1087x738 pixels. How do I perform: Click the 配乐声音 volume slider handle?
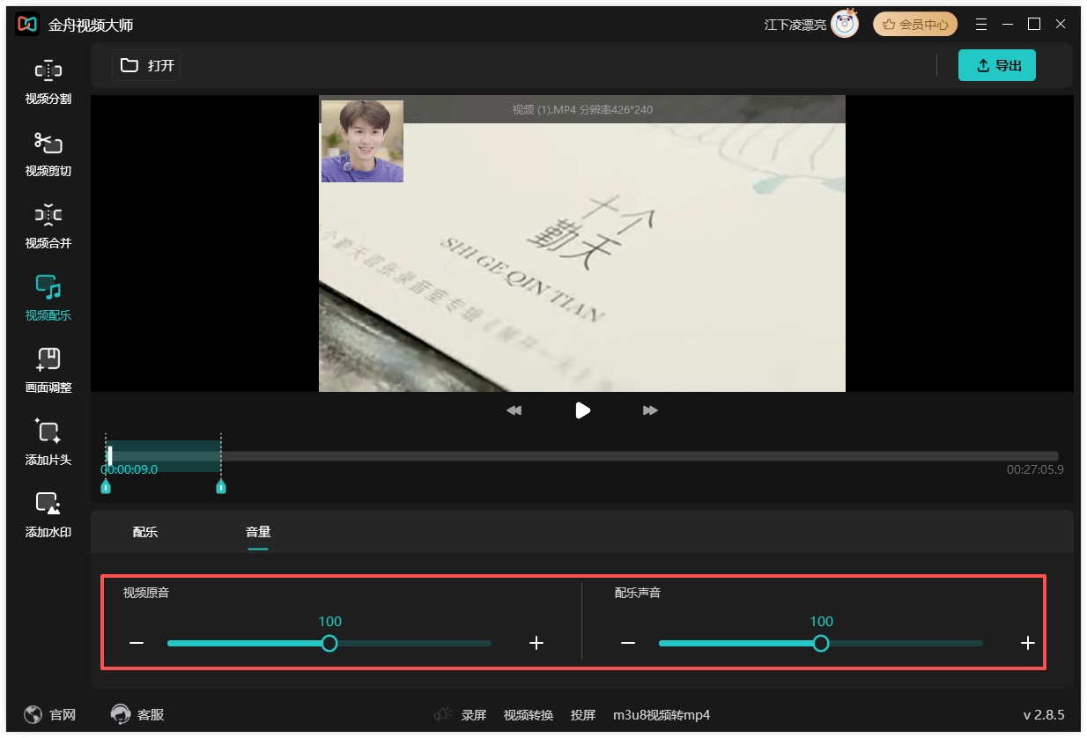pyautogui.click(x=821, y=643)
